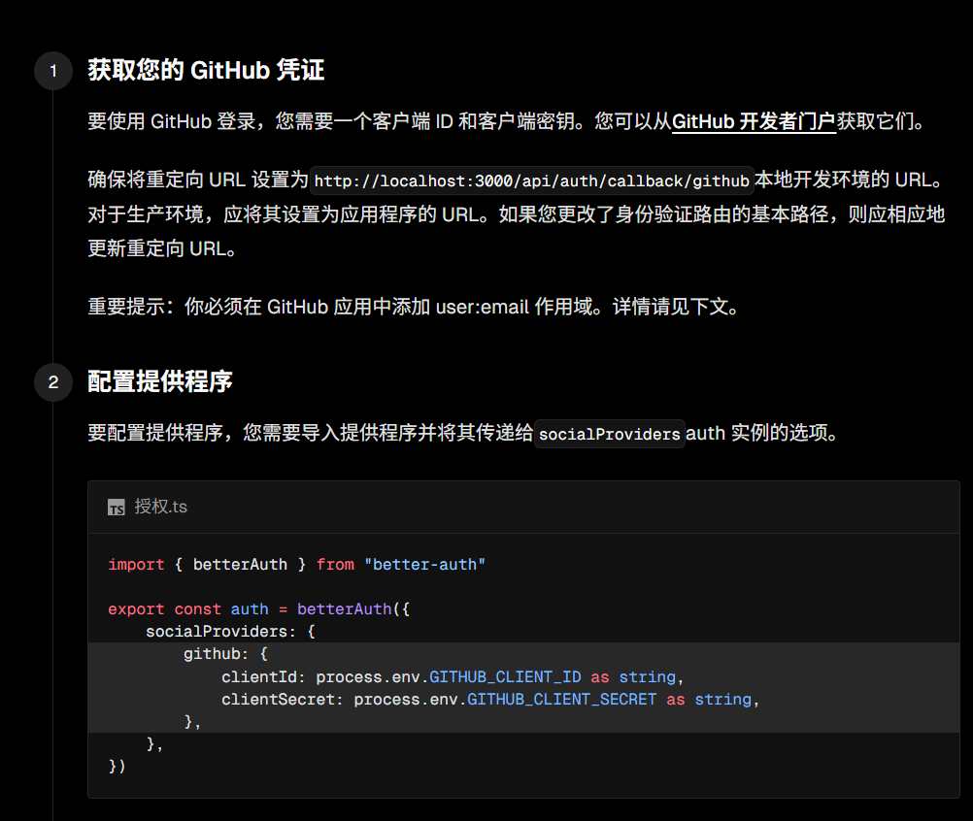Open the GitHub 开发者门户 link

(x=754, y=121)
